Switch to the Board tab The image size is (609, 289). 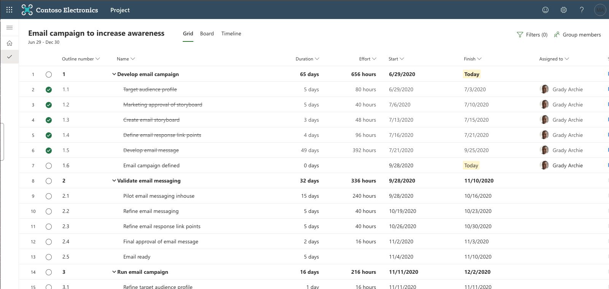[207, 33]
